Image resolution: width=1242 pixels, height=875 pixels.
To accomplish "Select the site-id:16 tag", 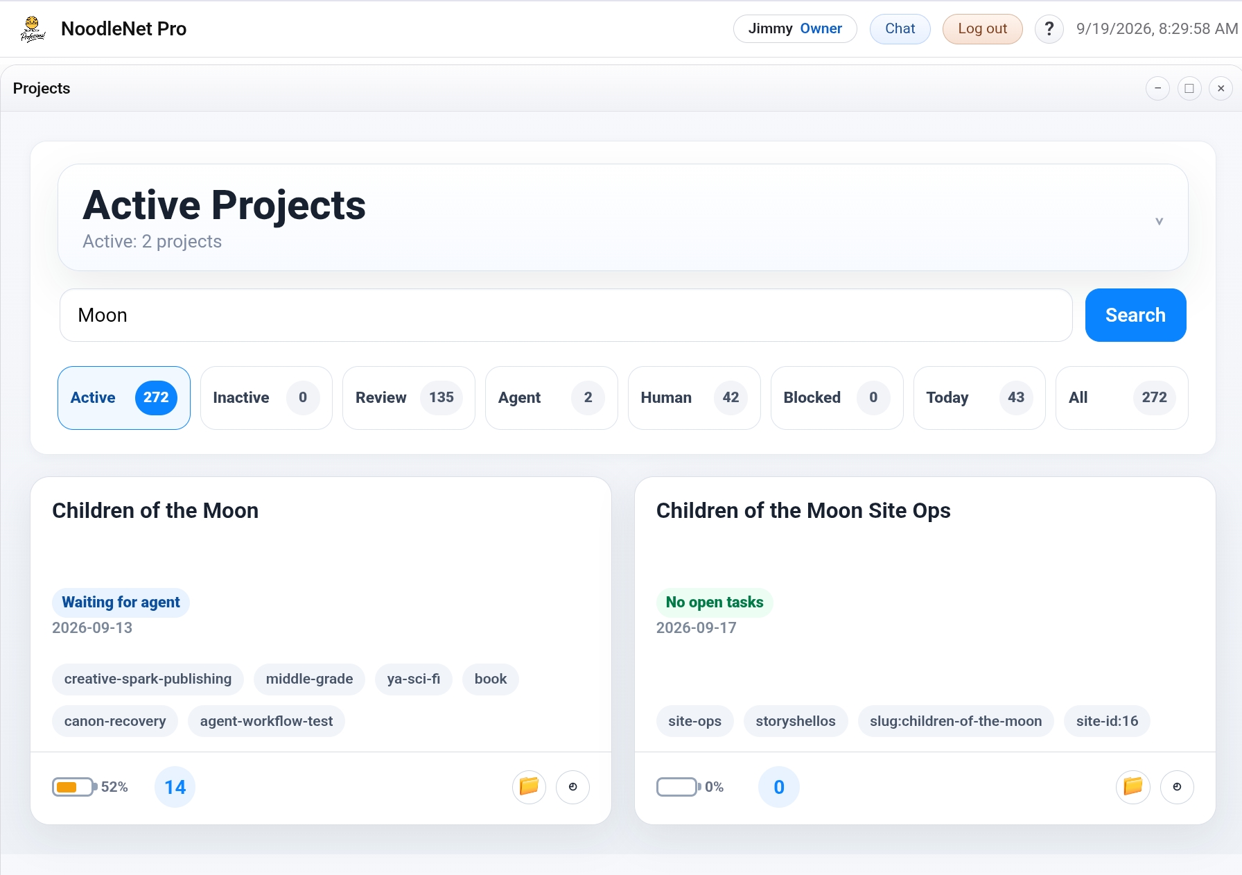I will (x=1108, y=722).
